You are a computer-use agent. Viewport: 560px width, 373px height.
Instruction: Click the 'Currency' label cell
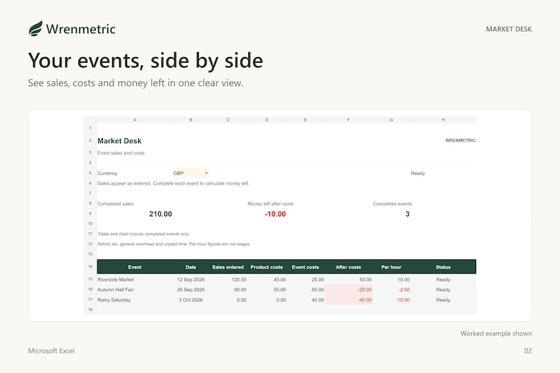click(107, 173)
